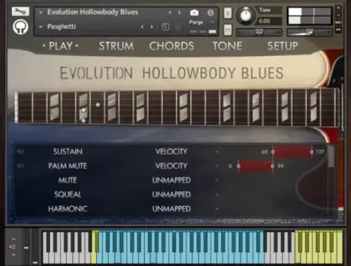Click PALM MUTE range upper handle at 59
The width and height of the screenshot is (351, 266).
click(272, 166)
